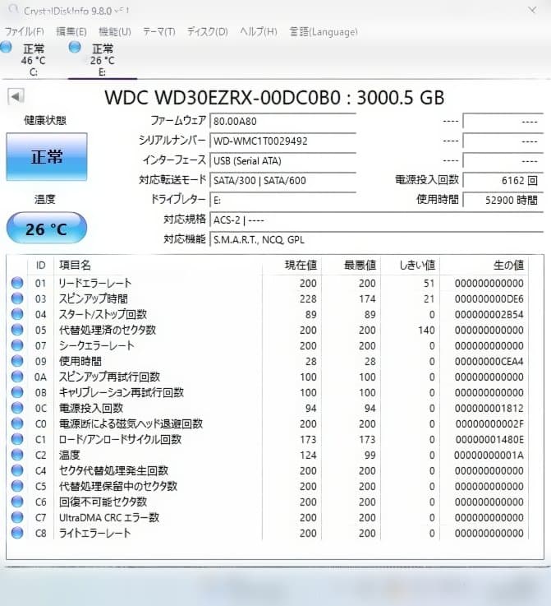Image resolution: width=551 pixels, height=606 pixels.
Task: Select current value 124 in 温度 row
Action: pyautogui.click(x=308, y=455)
